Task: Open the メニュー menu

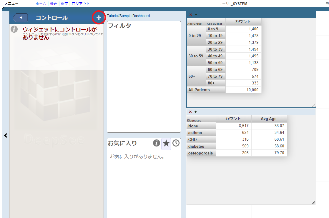Action: tap(11, 4)
